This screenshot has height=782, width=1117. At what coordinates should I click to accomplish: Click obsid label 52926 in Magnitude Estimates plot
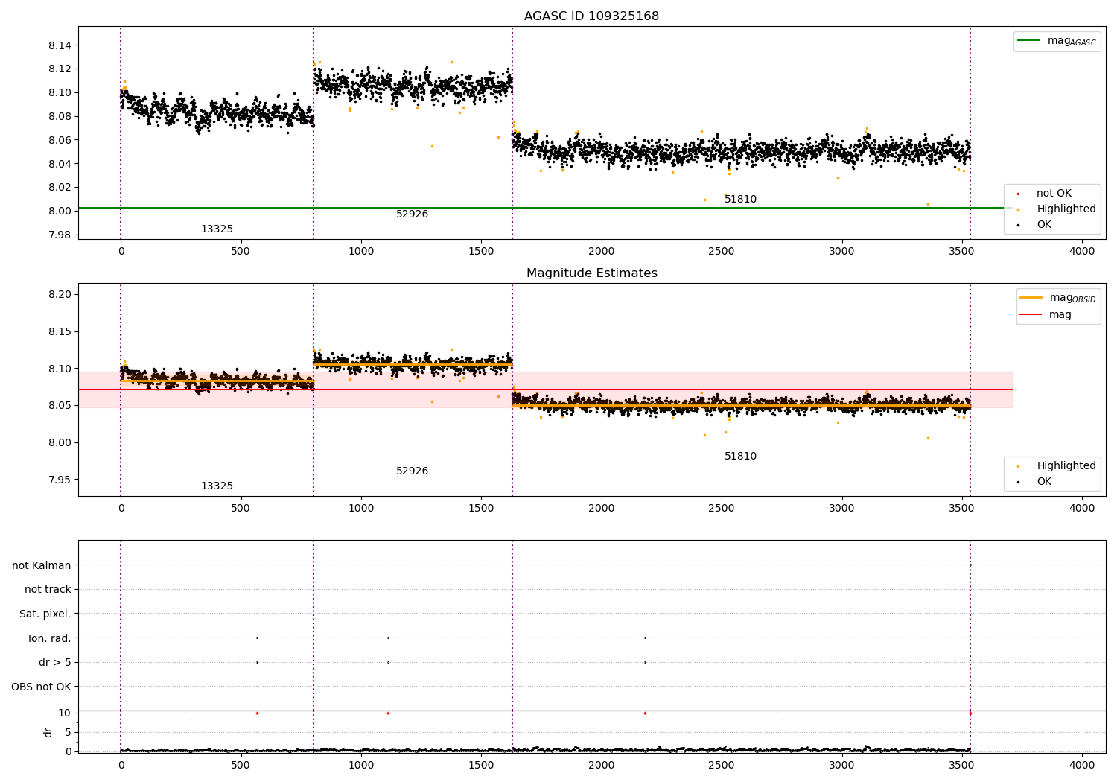[412, 471]
